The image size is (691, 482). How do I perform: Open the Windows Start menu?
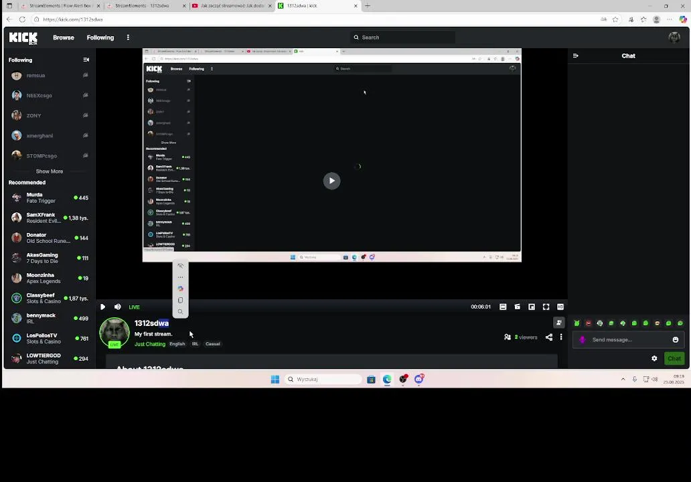275,380
